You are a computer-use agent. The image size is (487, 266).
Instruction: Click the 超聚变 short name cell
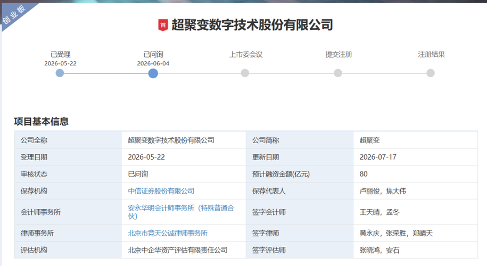pyautogui.click(x=416, y=140)
